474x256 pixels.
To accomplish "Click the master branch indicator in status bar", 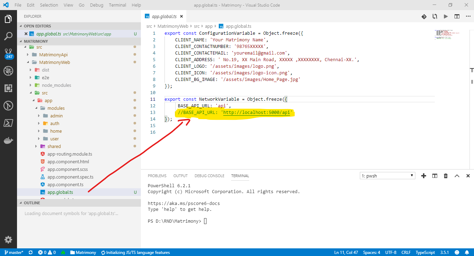I will pos(13,253).
